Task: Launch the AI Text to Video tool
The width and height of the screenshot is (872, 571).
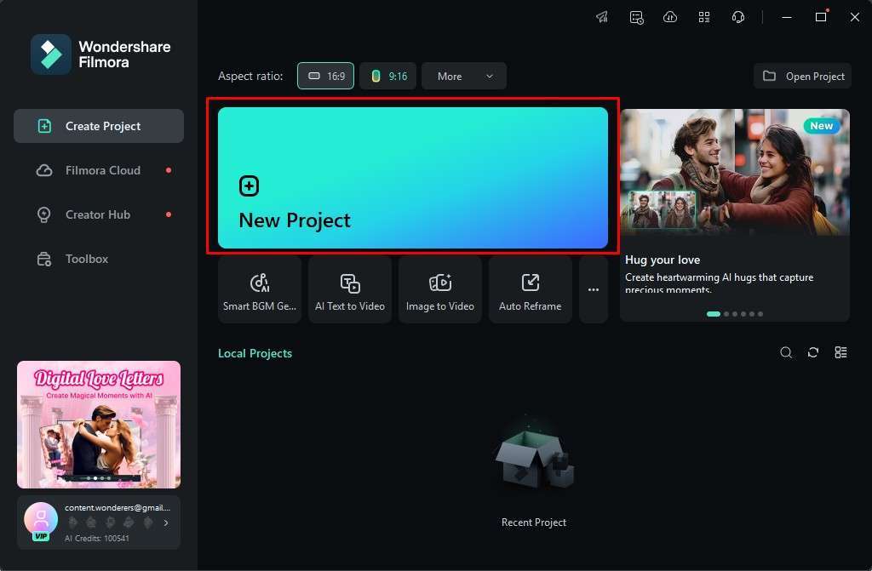Action: 350,289
